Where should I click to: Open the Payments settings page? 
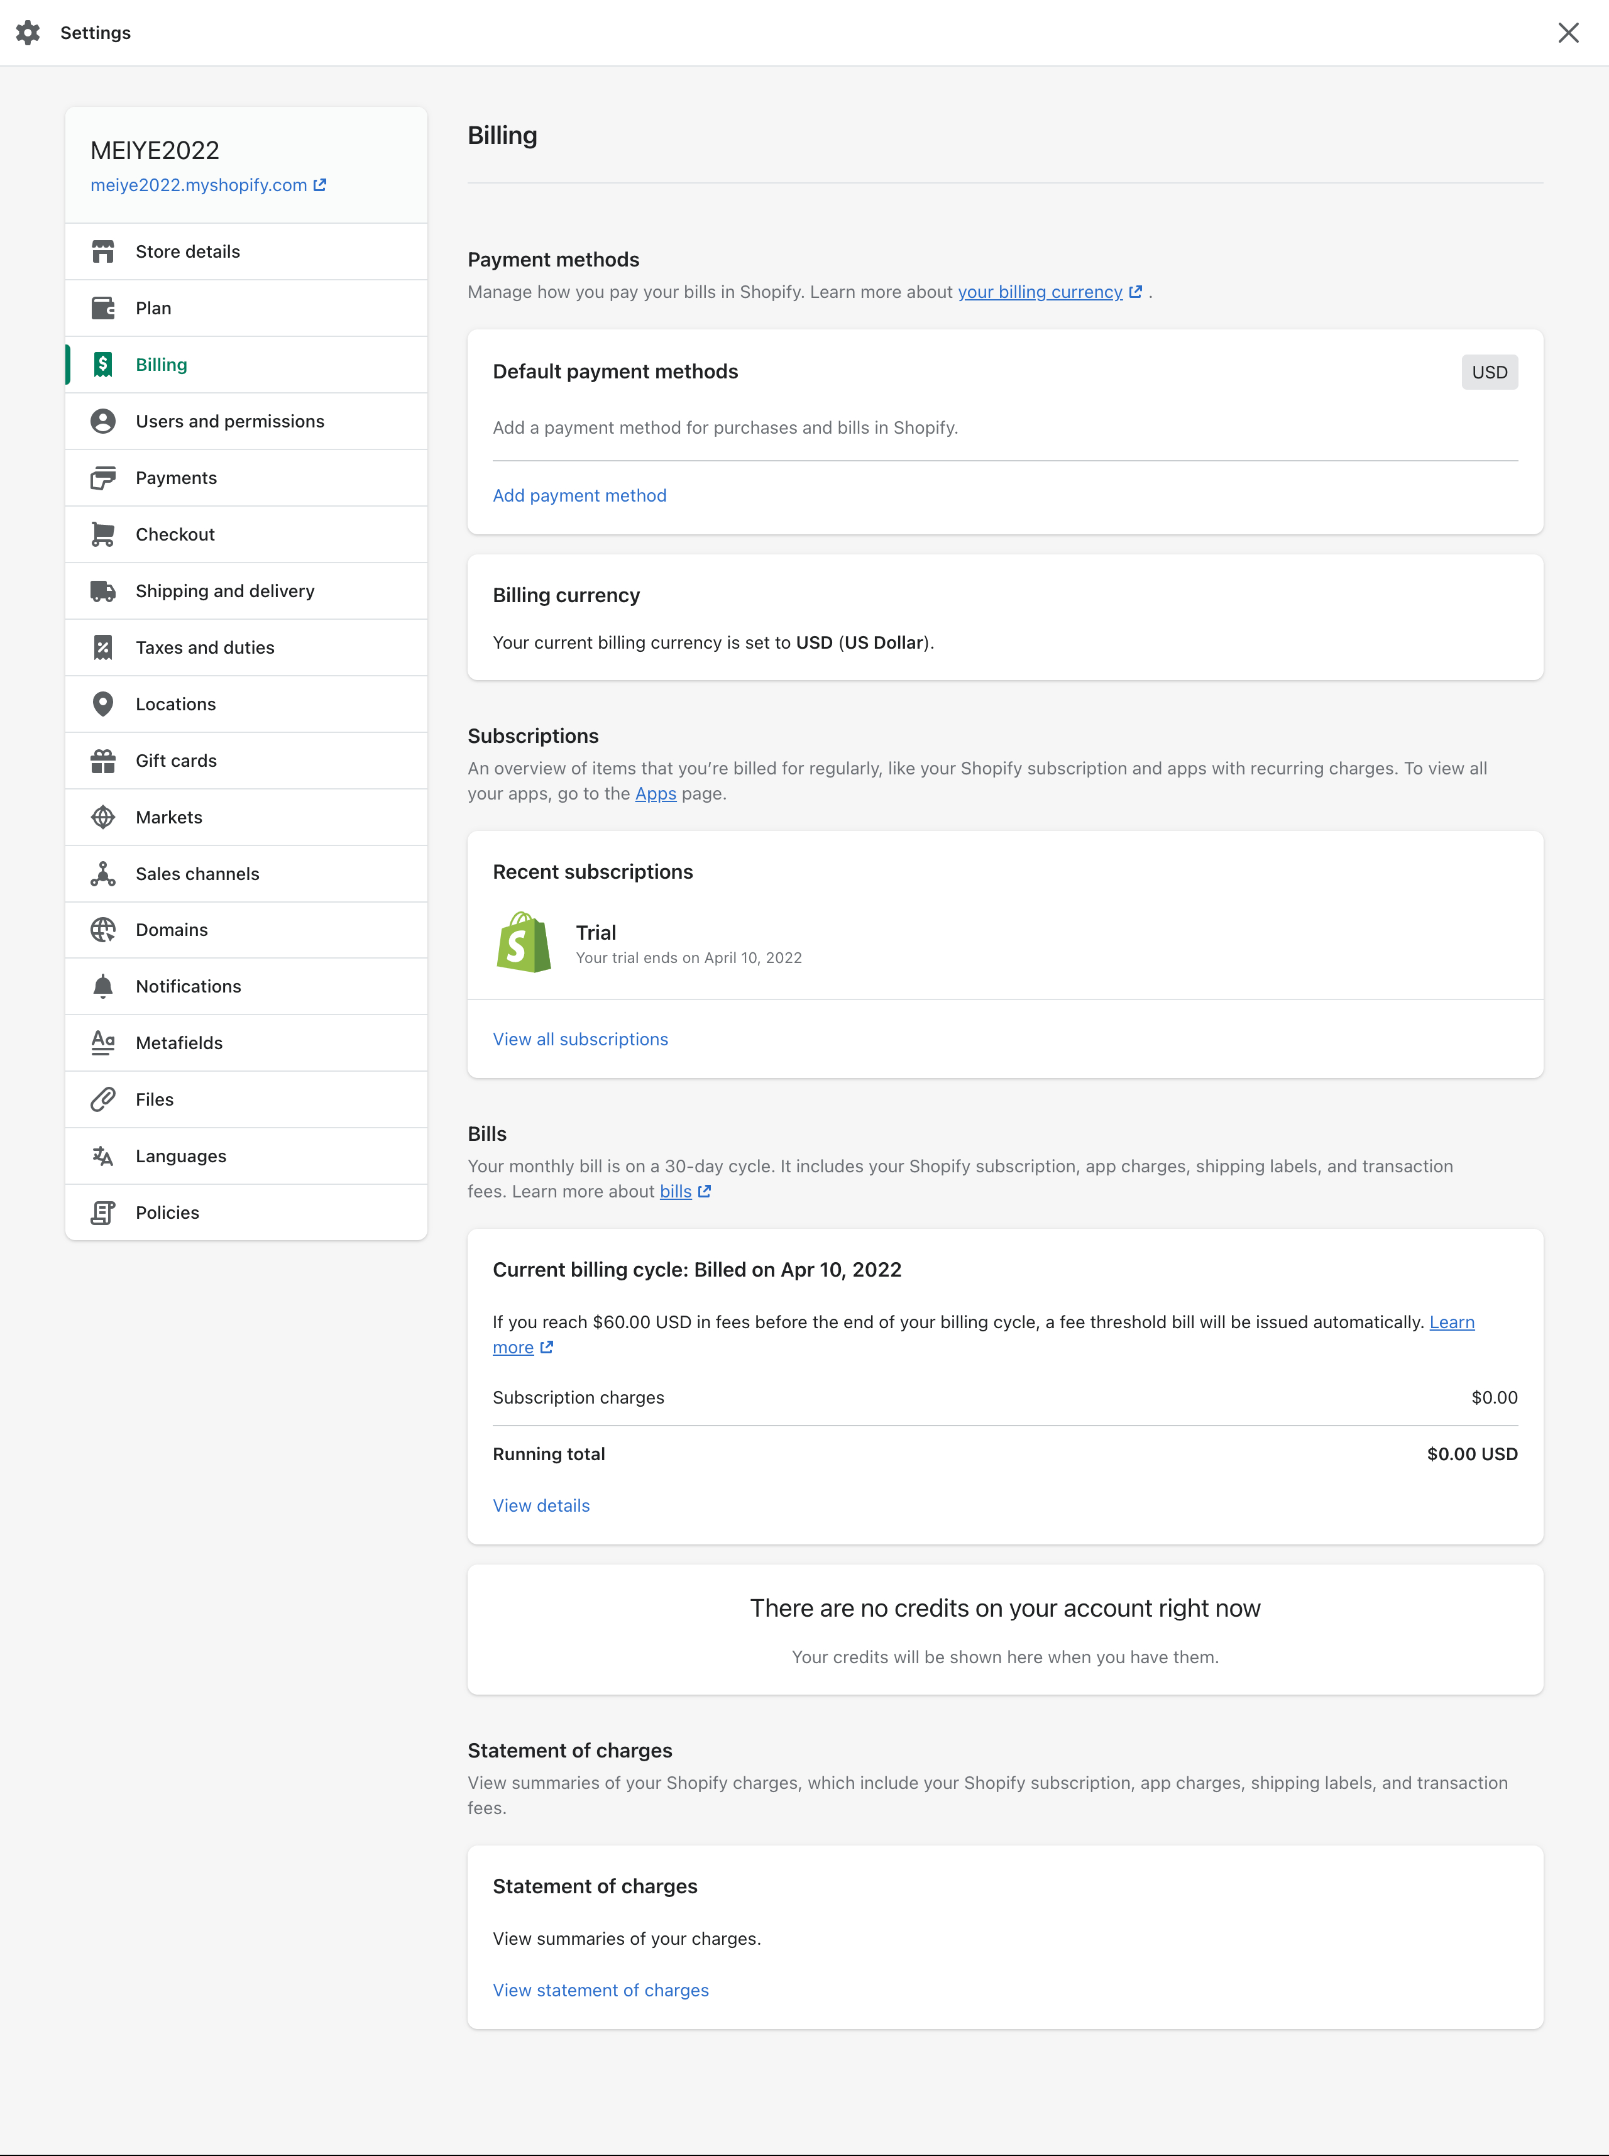(x=246, y=477)
